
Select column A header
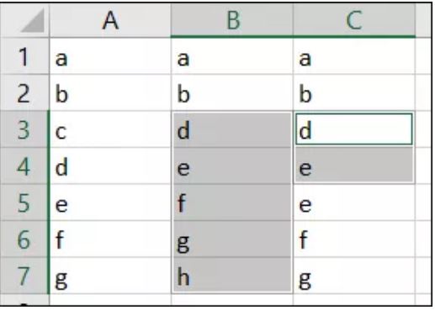pos(110,20)
